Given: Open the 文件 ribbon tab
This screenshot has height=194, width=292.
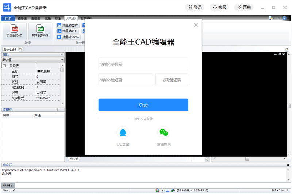Looking at the screenshot, I should tap(8, 18).
